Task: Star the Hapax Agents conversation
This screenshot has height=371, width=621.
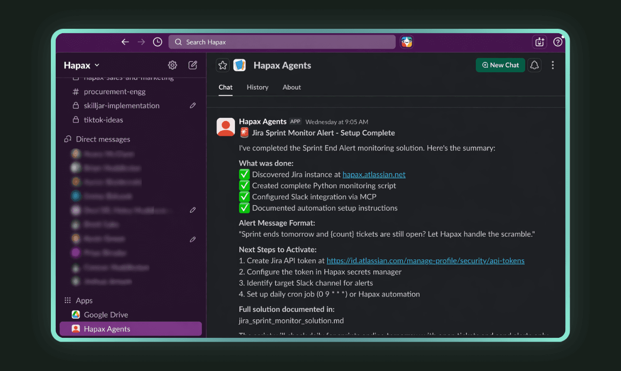Action: point(222,65)
